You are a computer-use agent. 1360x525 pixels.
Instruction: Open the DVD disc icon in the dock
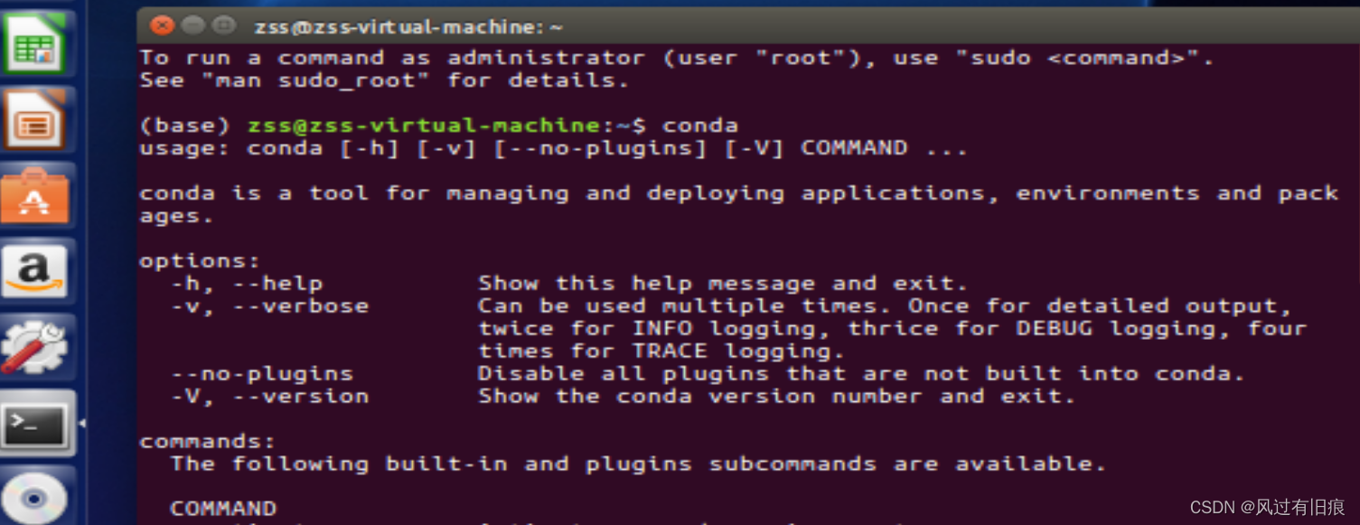34,497
